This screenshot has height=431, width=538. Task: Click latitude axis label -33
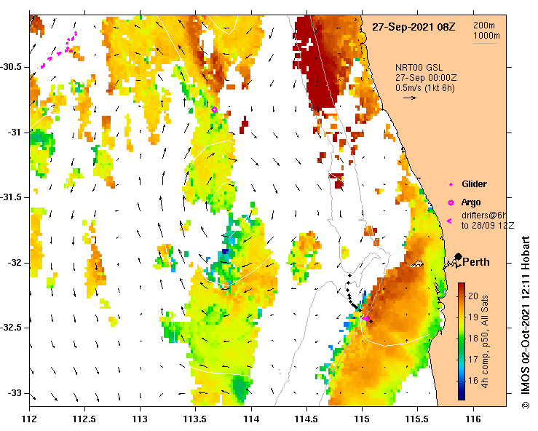(14, 393)
